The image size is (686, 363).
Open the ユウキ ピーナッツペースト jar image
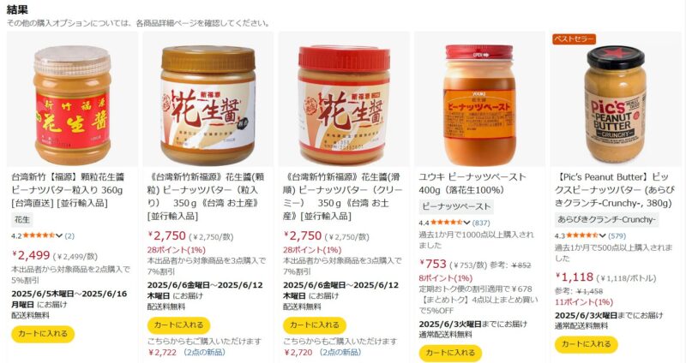[479, 104]
